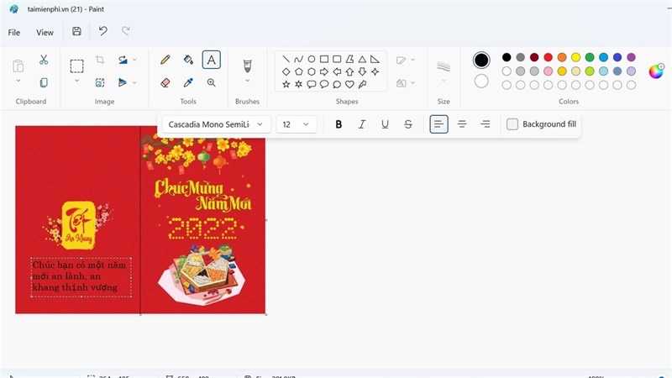Screen dimensions: 672x378
Task: Expand the Brushes dropdown arrow
Action: click(x=247, y=81)
